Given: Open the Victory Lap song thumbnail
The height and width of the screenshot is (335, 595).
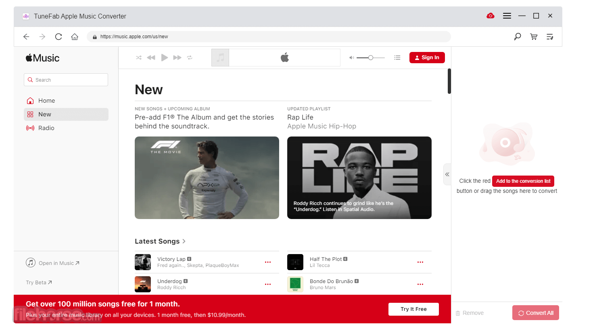Looking at the screenshot, I should tap(143, 262).
